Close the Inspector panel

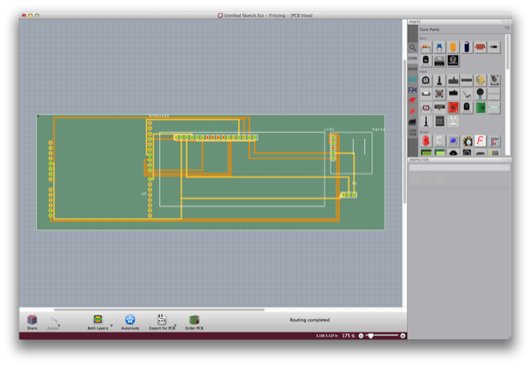tap(509, 159)
